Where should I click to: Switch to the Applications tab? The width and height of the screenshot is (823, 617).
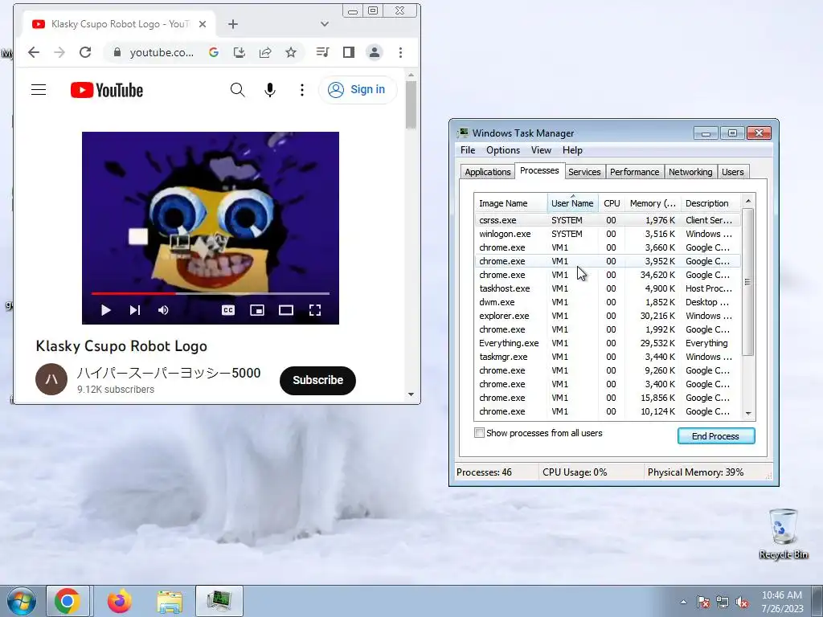(488, 172)
